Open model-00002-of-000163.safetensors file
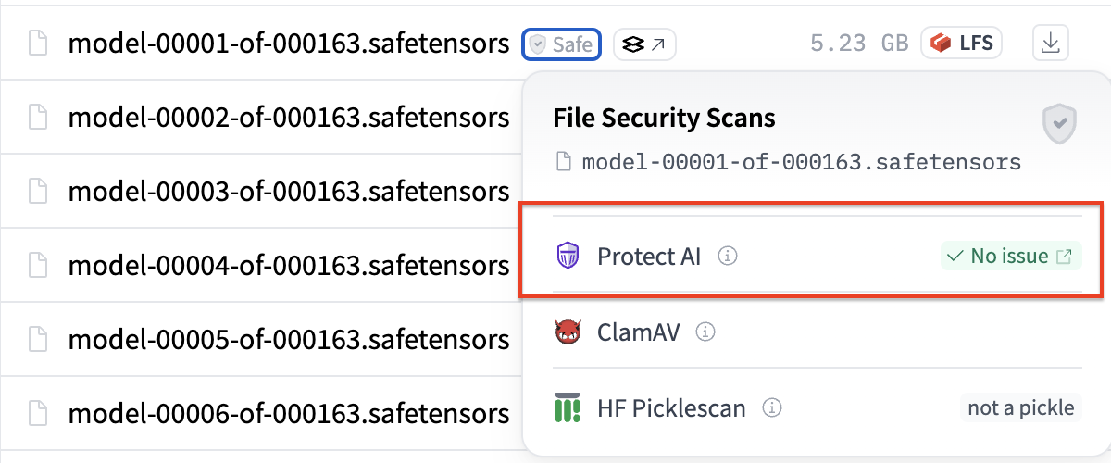 click(x=288, y=118)
